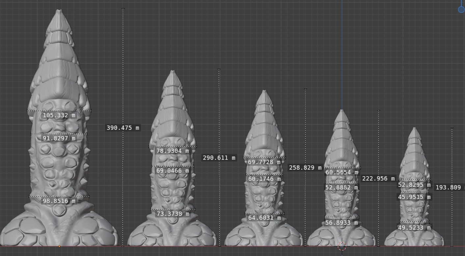The height and width of the screenshot is (256, 465).
Task: Select the 222.956 m height label
Action: (378, 179)
